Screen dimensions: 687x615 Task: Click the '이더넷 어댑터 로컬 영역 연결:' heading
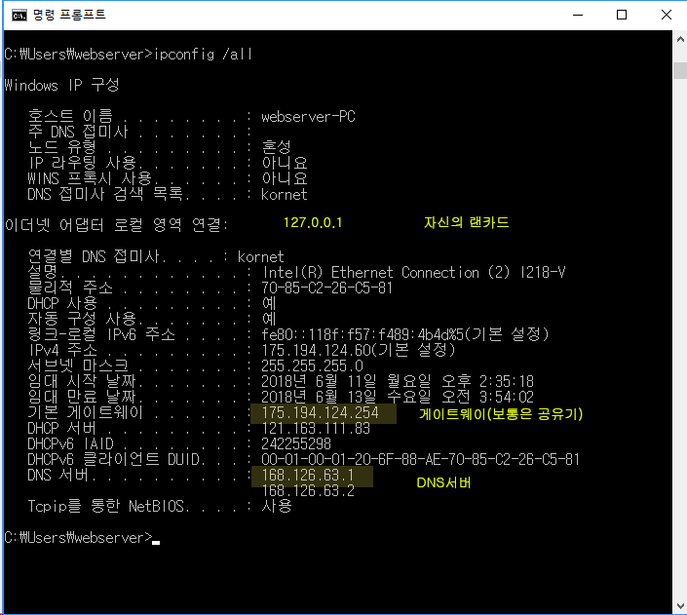point(117,225)
